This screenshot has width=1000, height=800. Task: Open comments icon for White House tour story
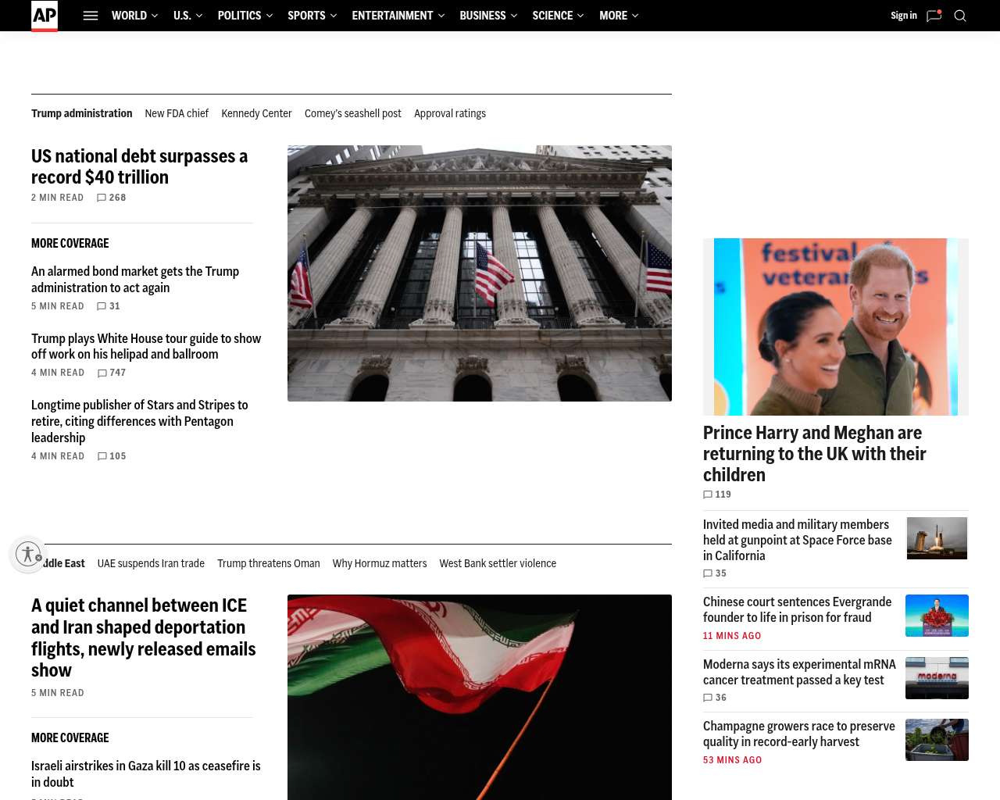pos(102,373)
